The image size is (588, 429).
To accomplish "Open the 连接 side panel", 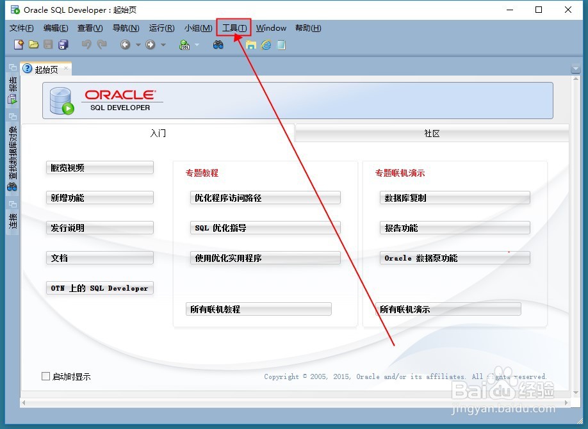I will [13, 222].
